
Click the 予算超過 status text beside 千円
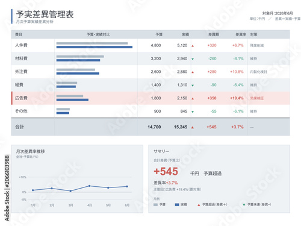point(213,174)
